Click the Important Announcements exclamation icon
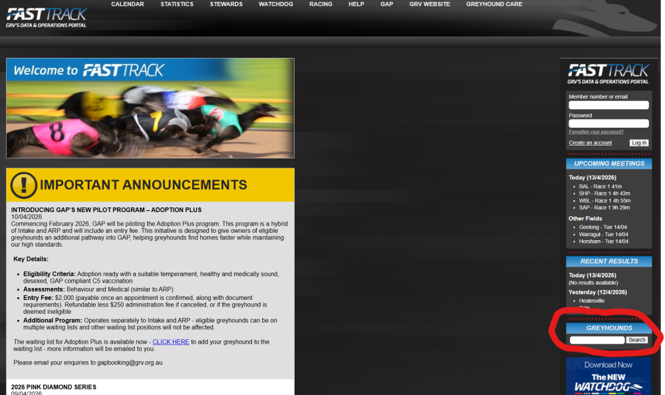Image resolution: width=665 pixels, height=395 pixels. click(x=23, y=185)
